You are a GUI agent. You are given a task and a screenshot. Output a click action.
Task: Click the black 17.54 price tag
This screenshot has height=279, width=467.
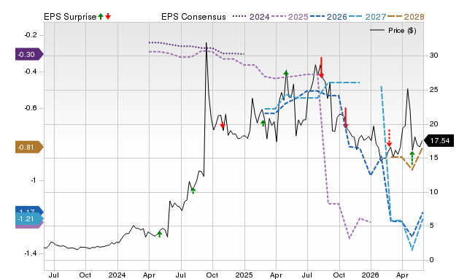439,141
